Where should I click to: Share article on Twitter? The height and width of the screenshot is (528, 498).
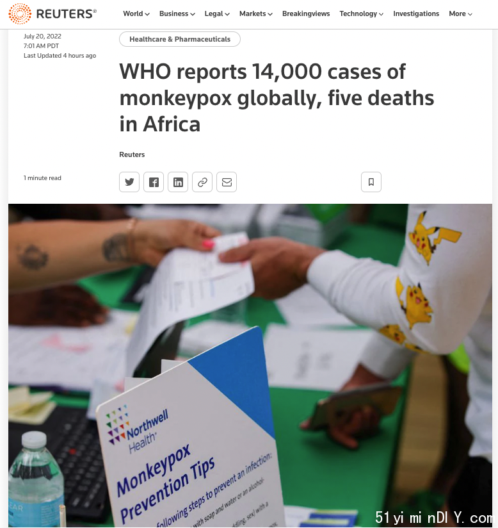(129, 182)
